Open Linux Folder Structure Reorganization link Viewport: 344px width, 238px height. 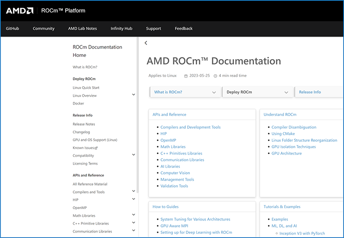pos(304,140)
